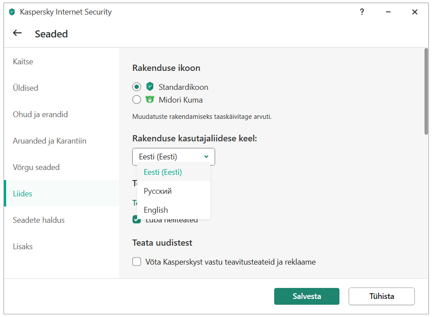Select the Standardikoon radio button
This screenshot has width=432, height=317.
click(x=137, y=87)
